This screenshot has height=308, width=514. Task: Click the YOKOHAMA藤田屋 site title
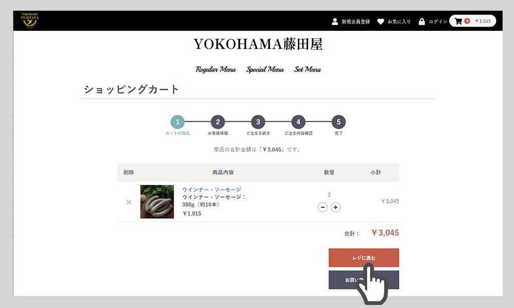coord(258,44)
